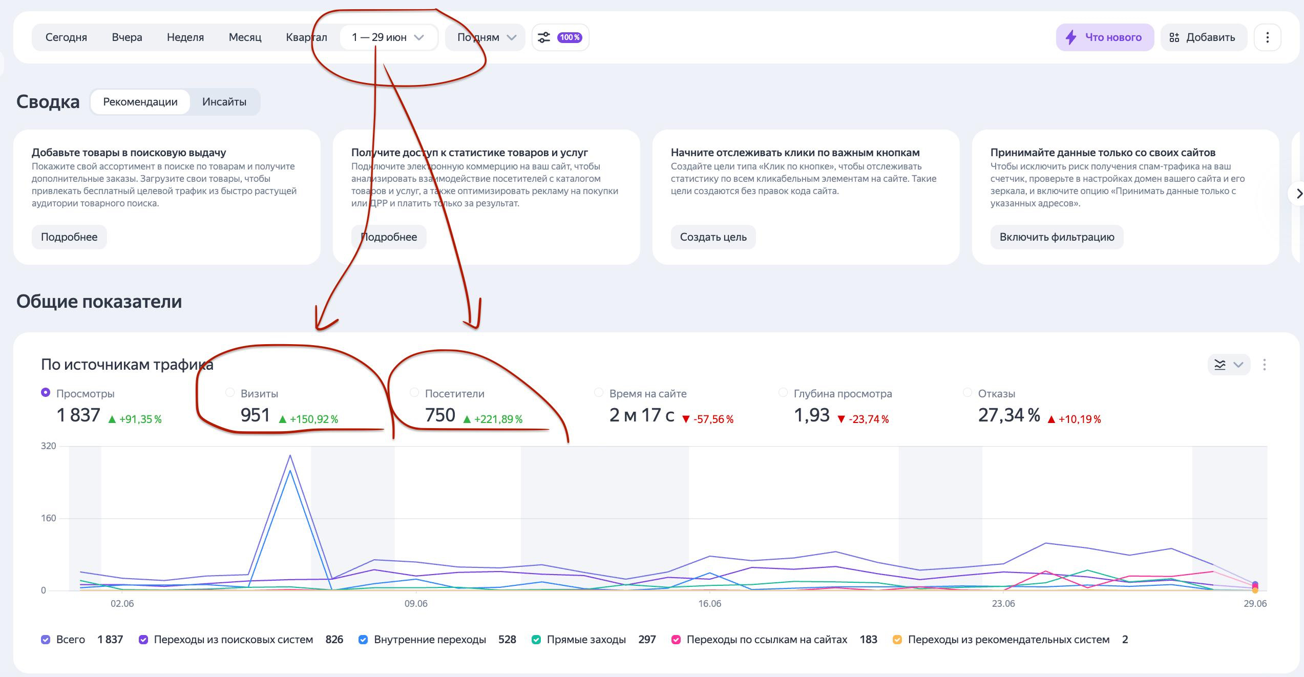Select the 'Визиты' metric radio button

point(230,393)
